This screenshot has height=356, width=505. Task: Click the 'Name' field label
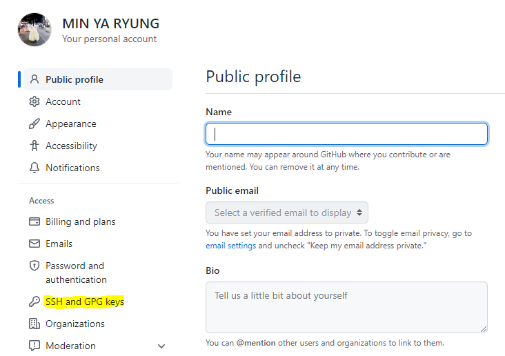click(219, 112)
